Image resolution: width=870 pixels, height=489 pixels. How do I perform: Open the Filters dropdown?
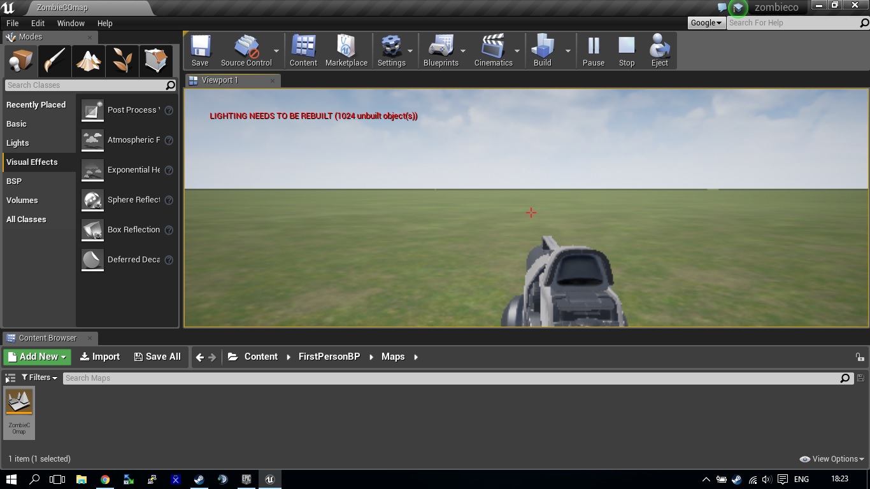(39, 378)
